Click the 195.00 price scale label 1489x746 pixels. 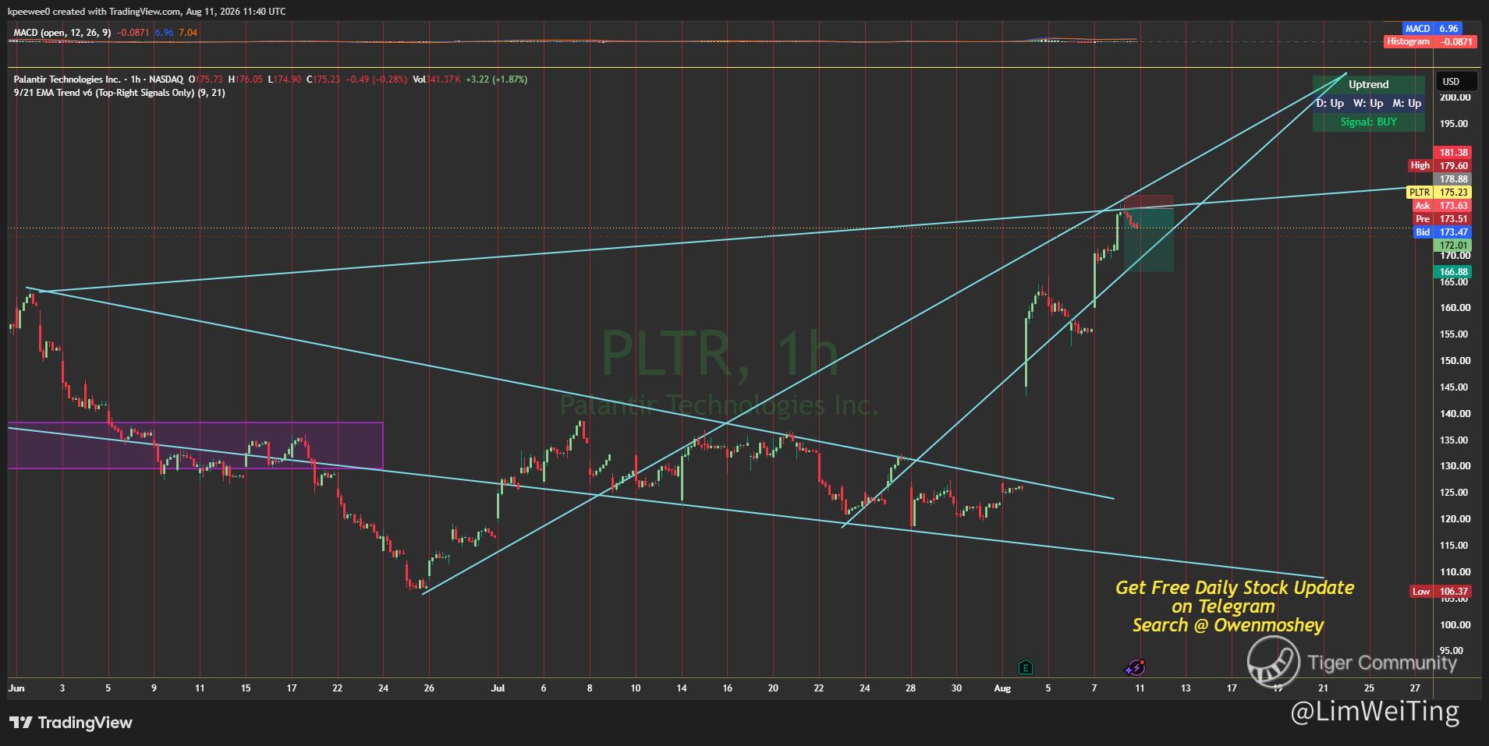(1455, 124)
